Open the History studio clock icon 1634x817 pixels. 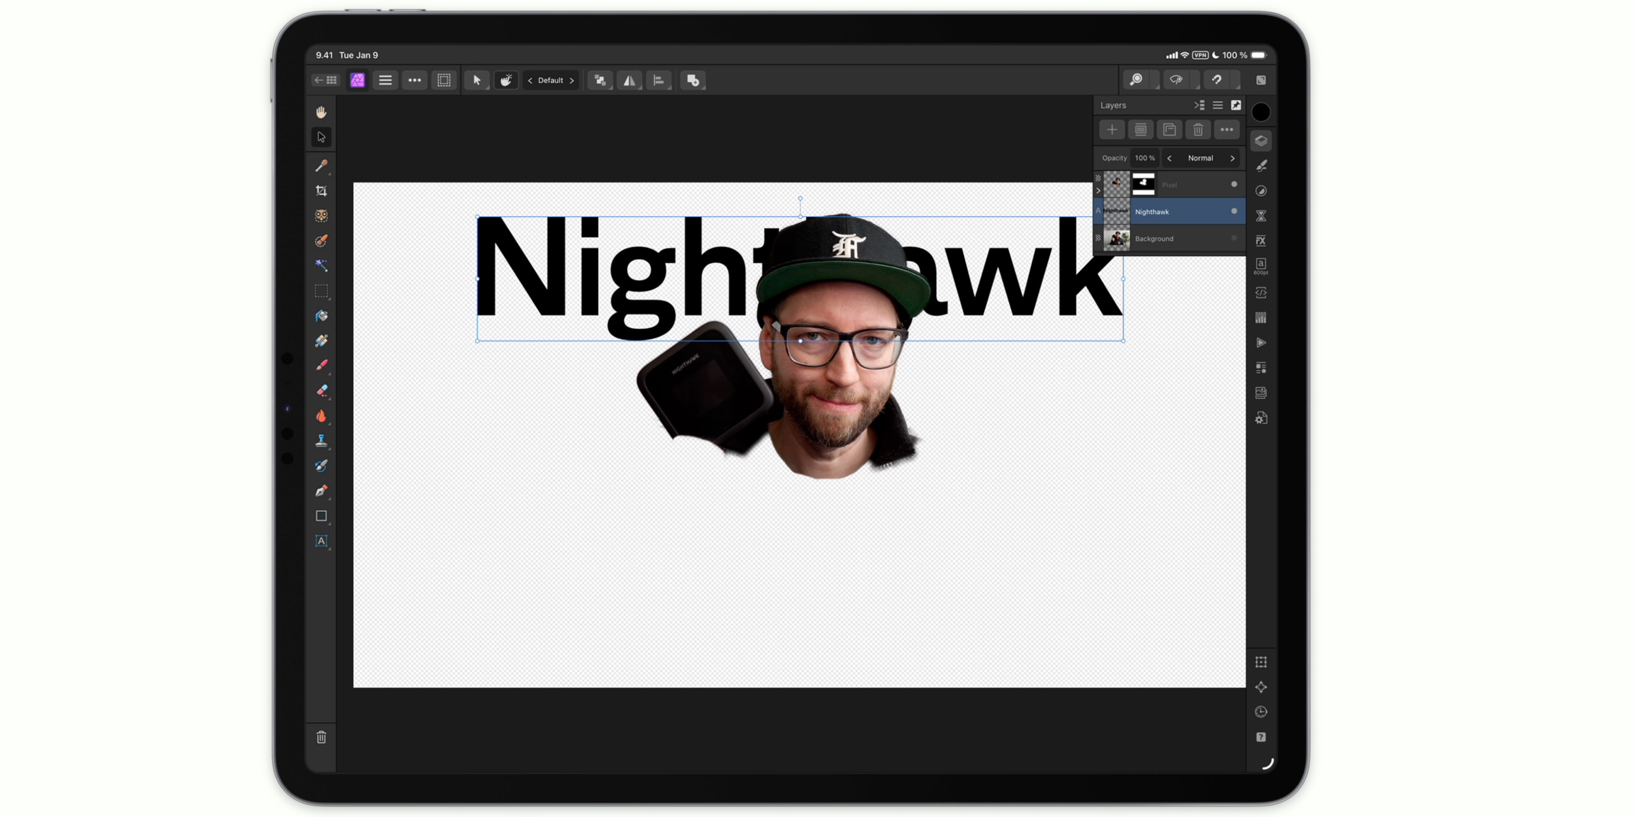tap(1261, 712)
